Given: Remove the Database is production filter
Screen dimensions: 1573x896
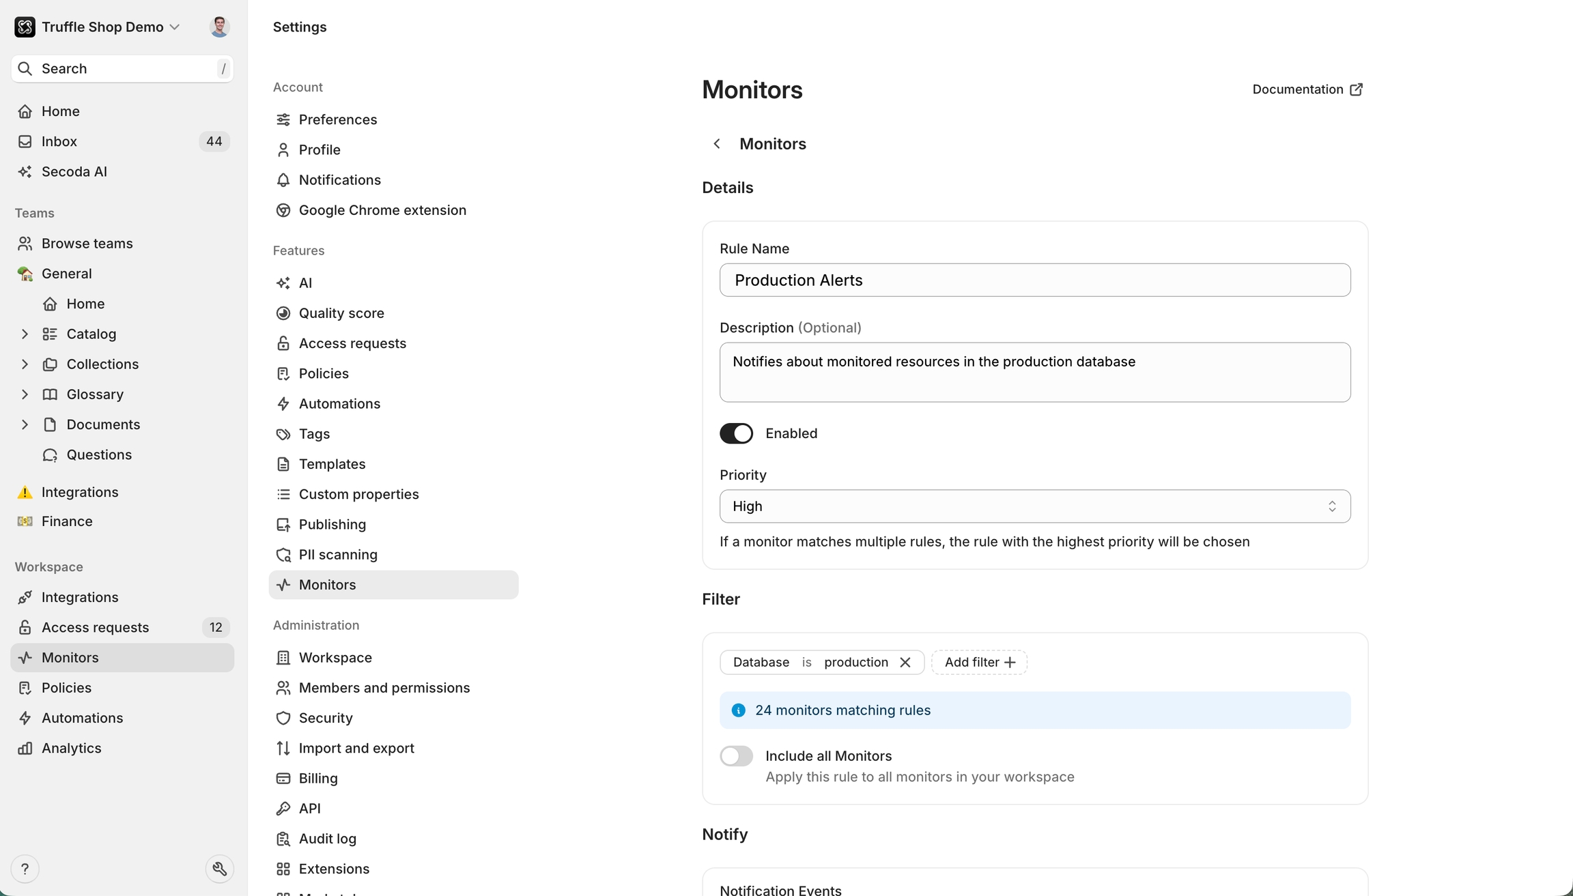Looking at the screenshot, I should point(905,662).
